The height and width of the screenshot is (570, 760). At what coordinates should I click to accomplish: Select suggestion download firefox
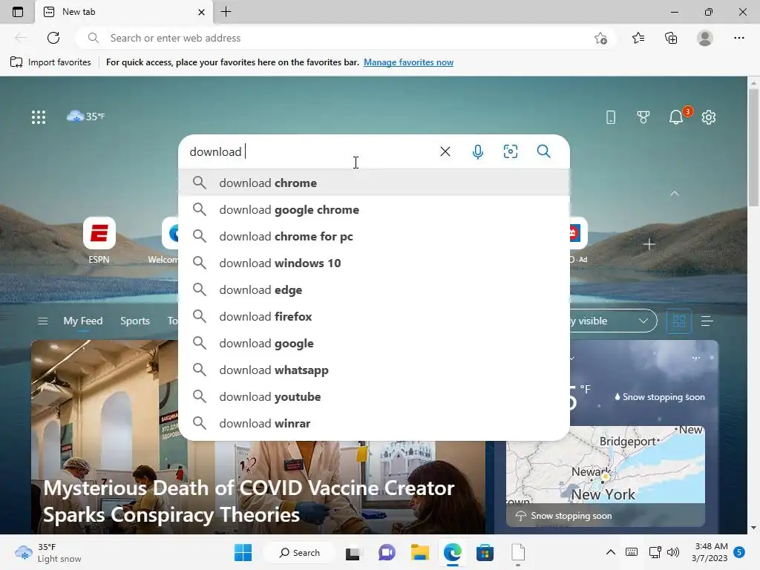point(374,316)
